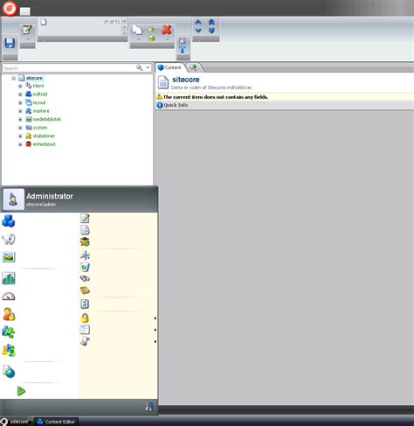The image size is (414, 426).
Task: Expand the layout tree node
Action: (20, 102)
